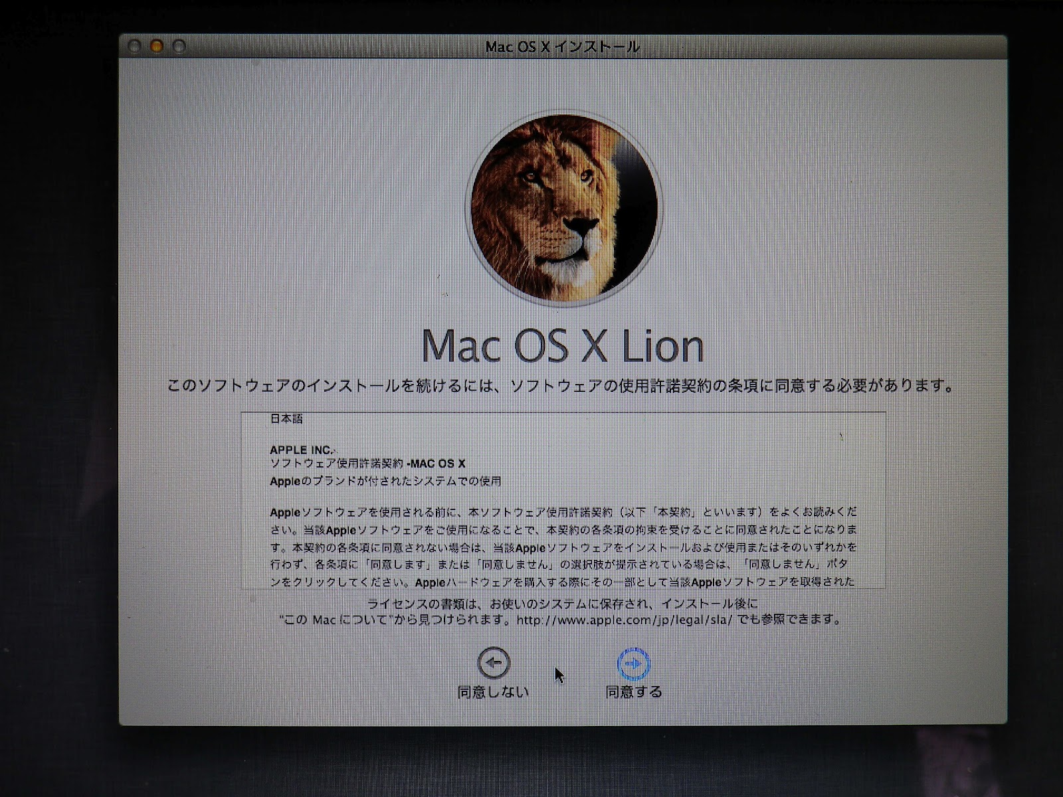Click the paragraph starting 'Appleソフトウェアを使用される前に'
Screen dimensions: 1063x797
coord(563,547)
